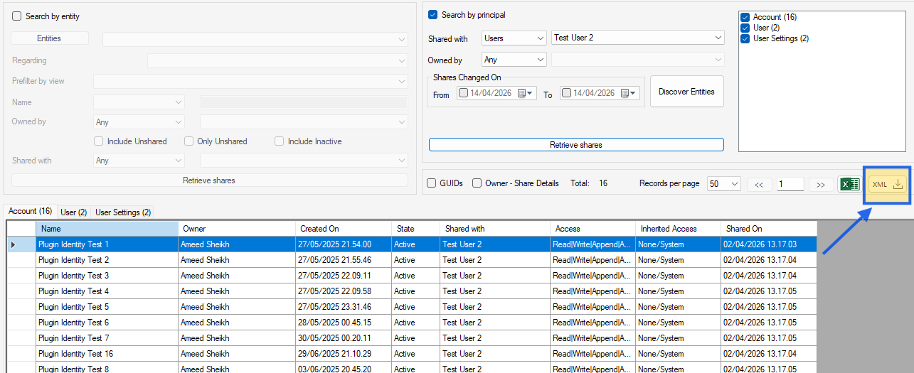Open Shared with Any dropdown in entity search
Image resolution: width=914 pixels, height=373 pixels.
coord(139,161)
